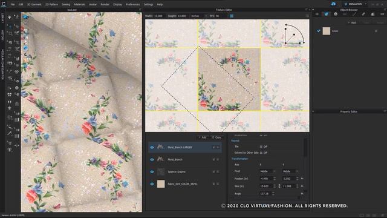Click the Splatter Graphic layer thumbnail
387x218 pixels.
point(161,171)
